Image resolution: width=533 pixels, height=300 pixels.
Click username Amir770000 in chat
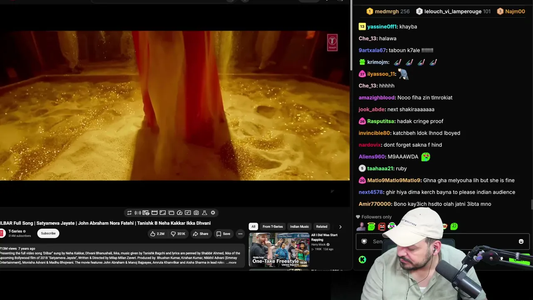click(375, 204)
